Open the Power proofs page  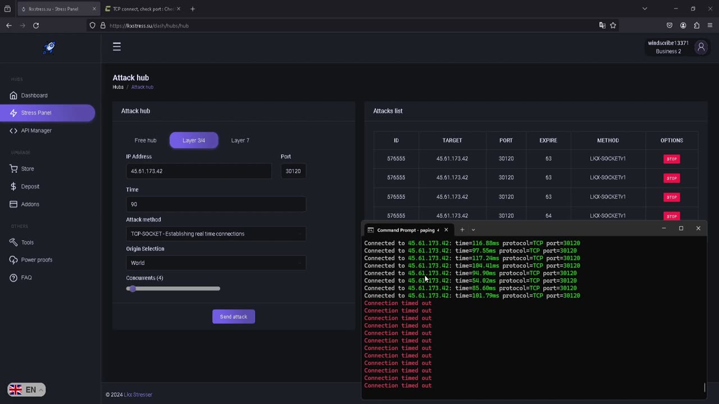(x=36, y=260)
